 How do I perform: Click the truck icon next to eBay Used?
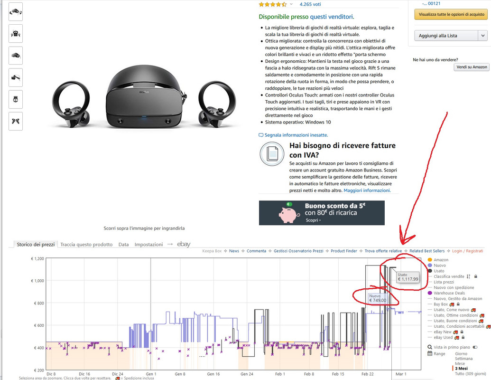click(x=456, y=338)
